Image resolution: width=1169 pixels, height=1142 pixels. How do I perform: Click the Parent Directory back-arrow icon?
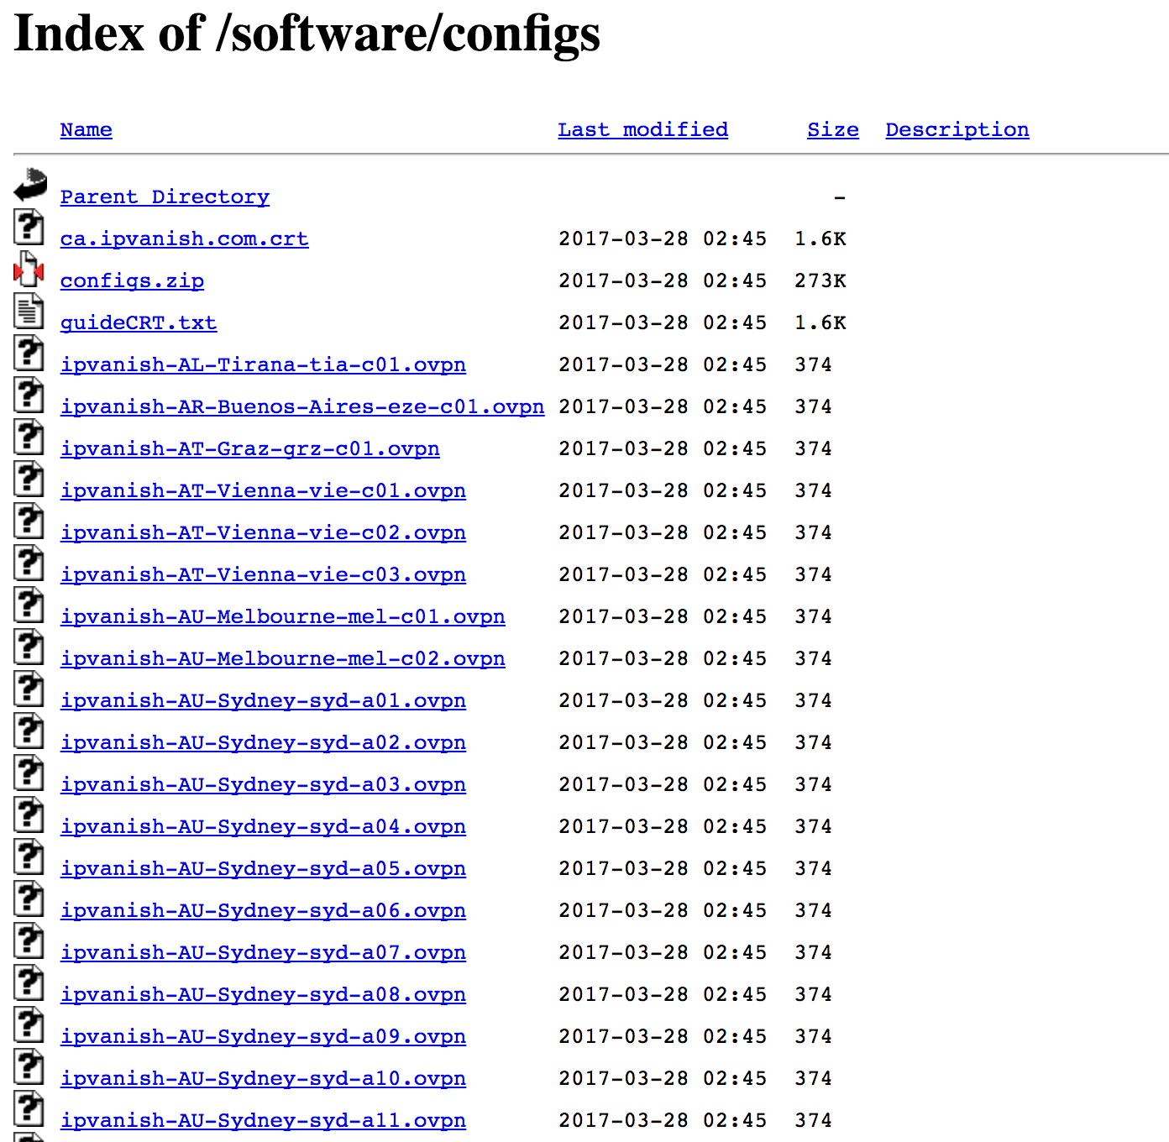(x=30, y=185)
